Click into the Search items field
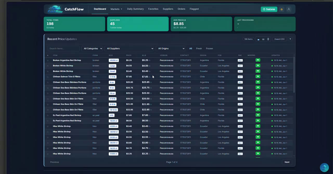The width and height of the screenshot is (333, 174). (x=63, y=48)
